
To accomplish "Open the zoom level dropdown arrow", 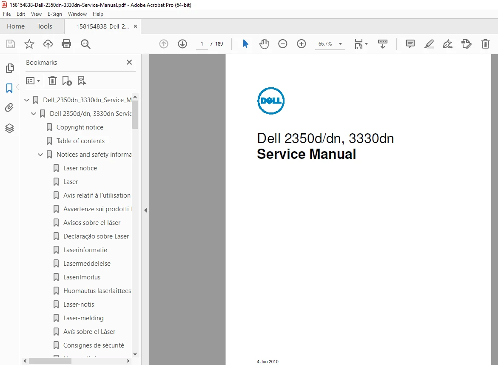I will (341, 44).
